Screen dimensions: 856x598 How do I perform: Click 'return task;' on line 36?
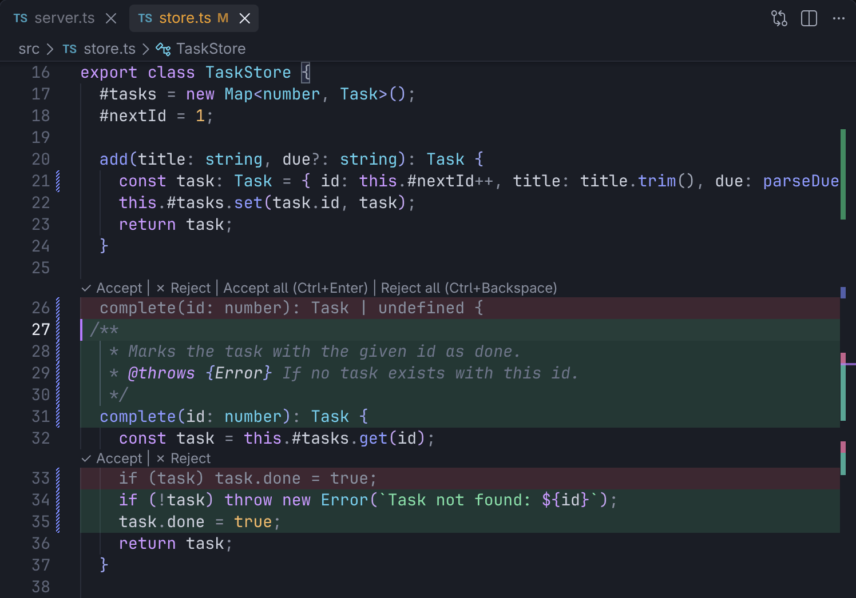coord(176,544)
